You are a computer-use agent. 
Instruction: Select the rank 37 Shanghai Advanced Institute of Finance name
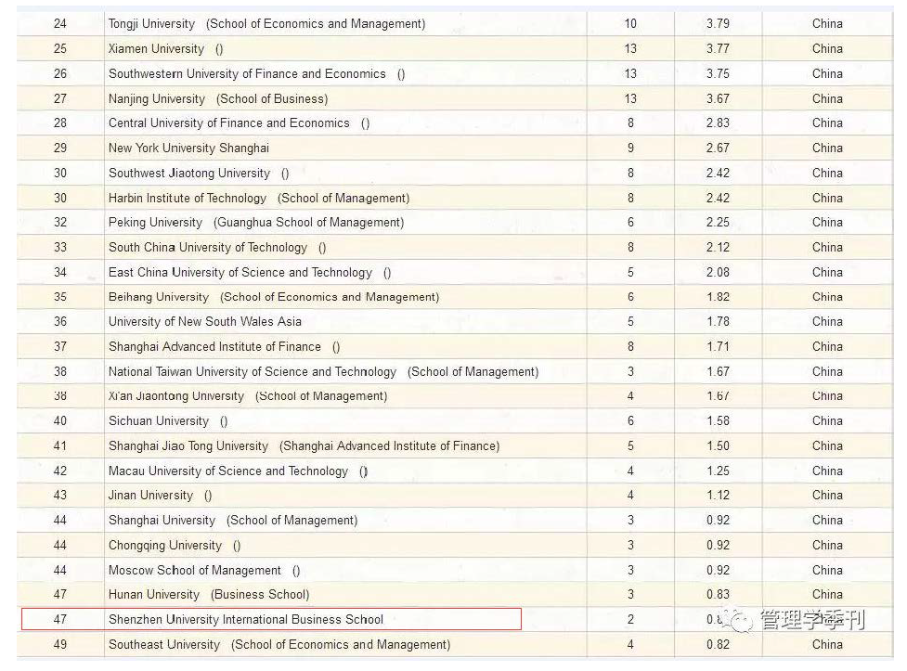(224, 346)
